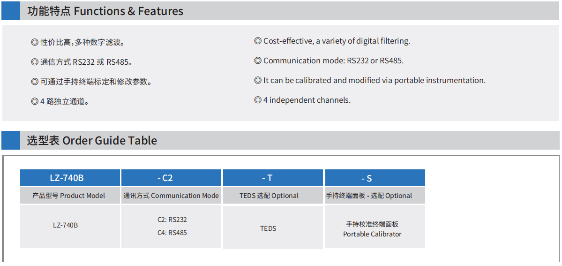Click the "通讯方式 Communication Mode" label cell
This screenshot has height=266, width=562.
pyautogui.click(x=171, y=196)
